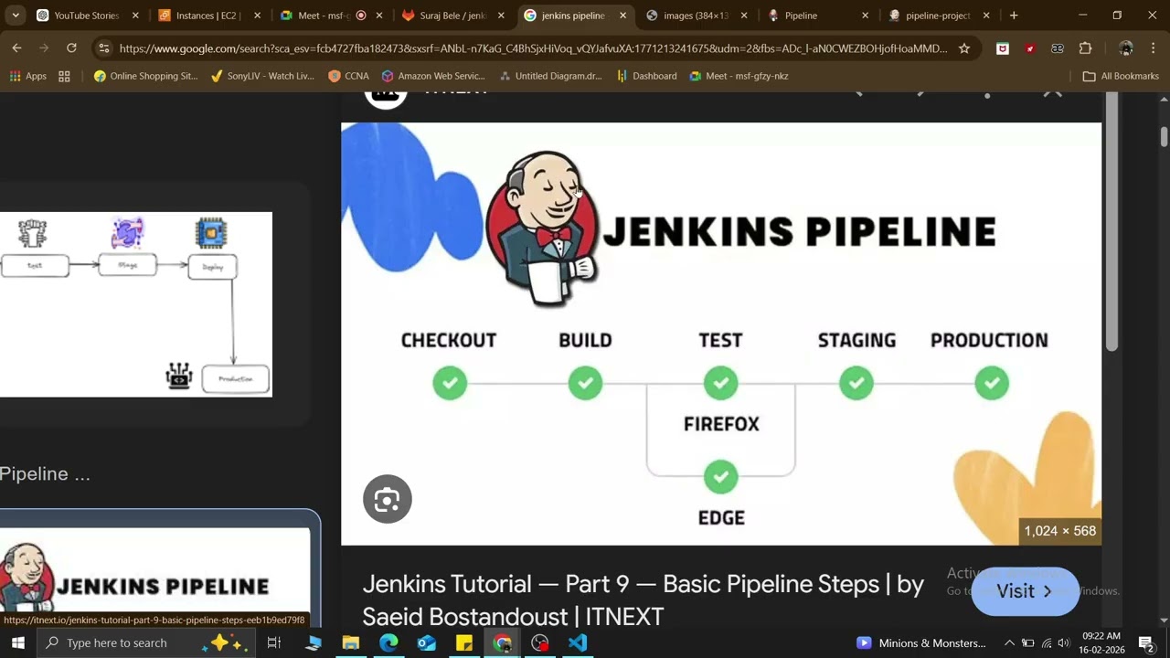Bookmark this page with the star icon
Screen dimensions: 1170x658
pyautogui.click(x=963, y=48)
